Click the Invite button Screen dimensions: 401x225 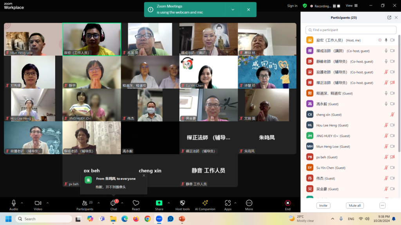(323, 205)
